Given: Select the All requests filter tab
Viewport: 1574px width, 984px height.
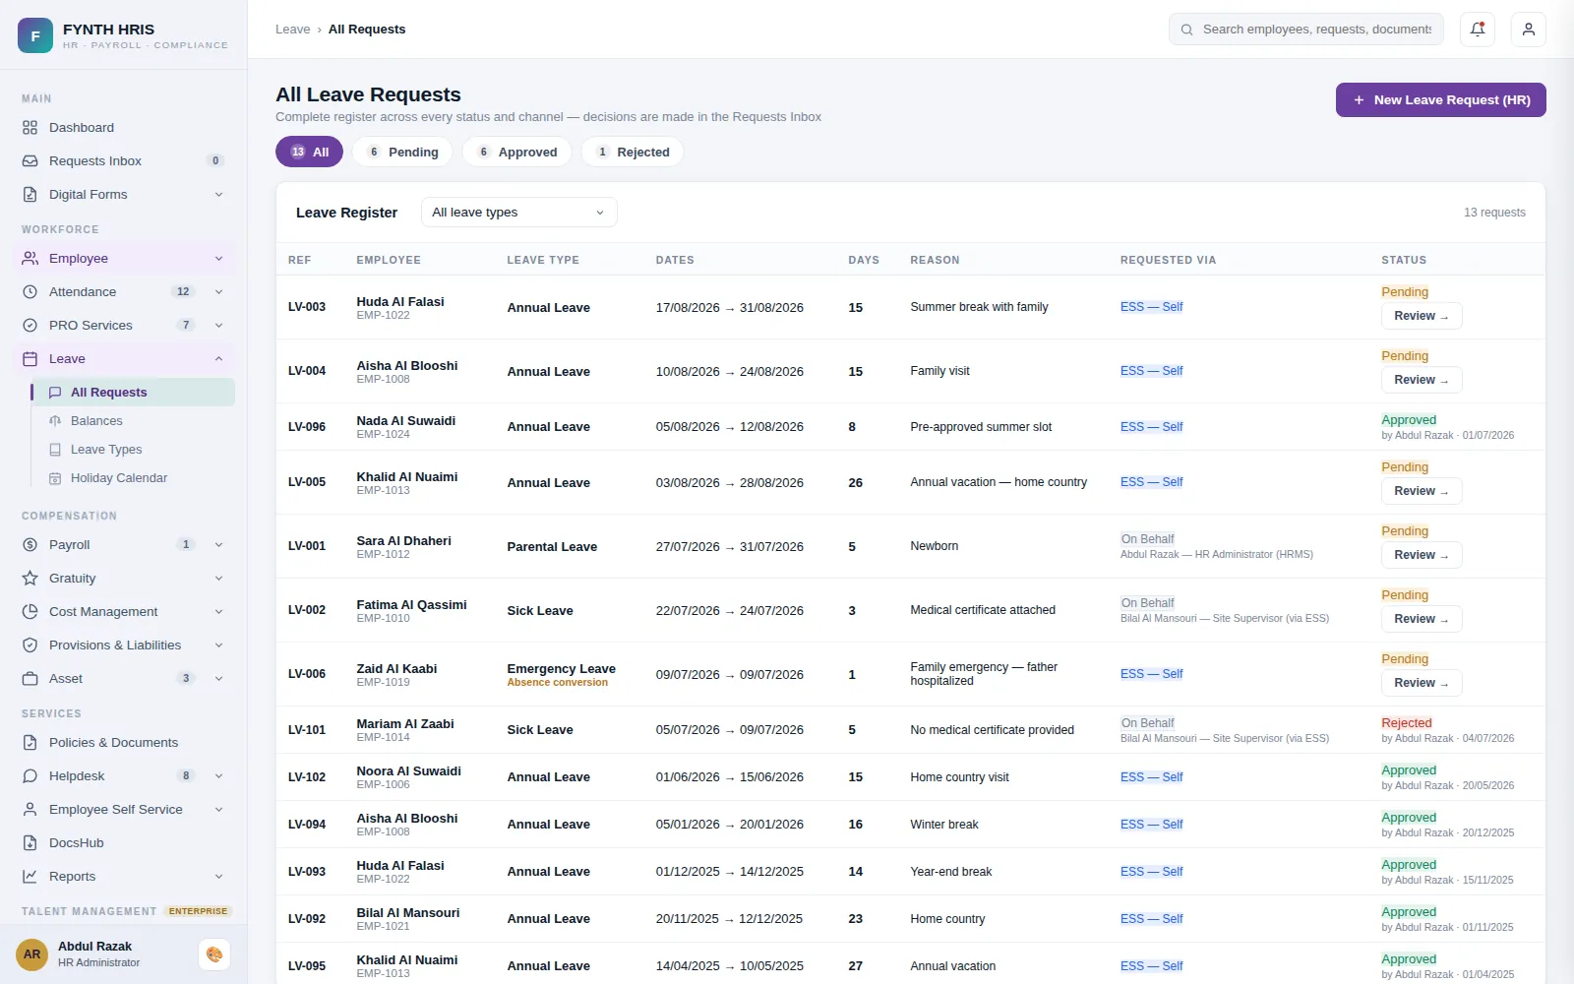Looking at the screenshot, I should 309,152.
